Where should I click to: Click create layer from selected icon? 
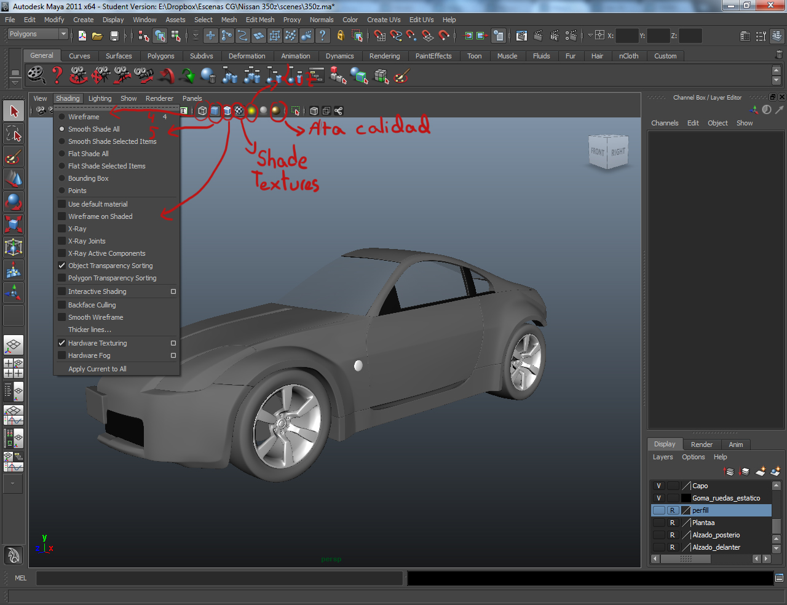pos(775,472)
